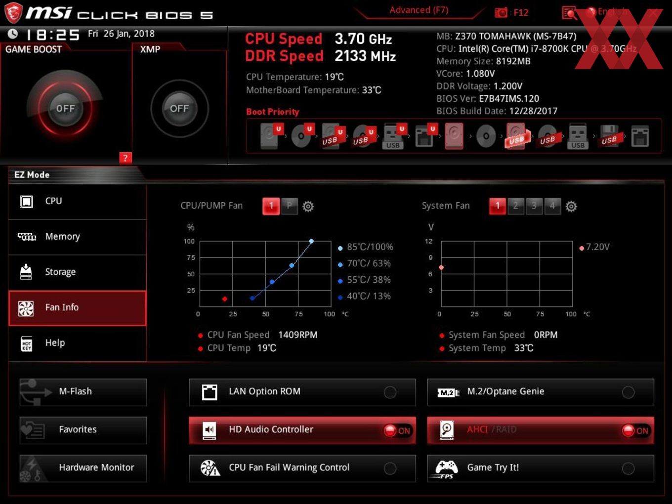Enable Game Try It! toggle

(x=628, y=468)
